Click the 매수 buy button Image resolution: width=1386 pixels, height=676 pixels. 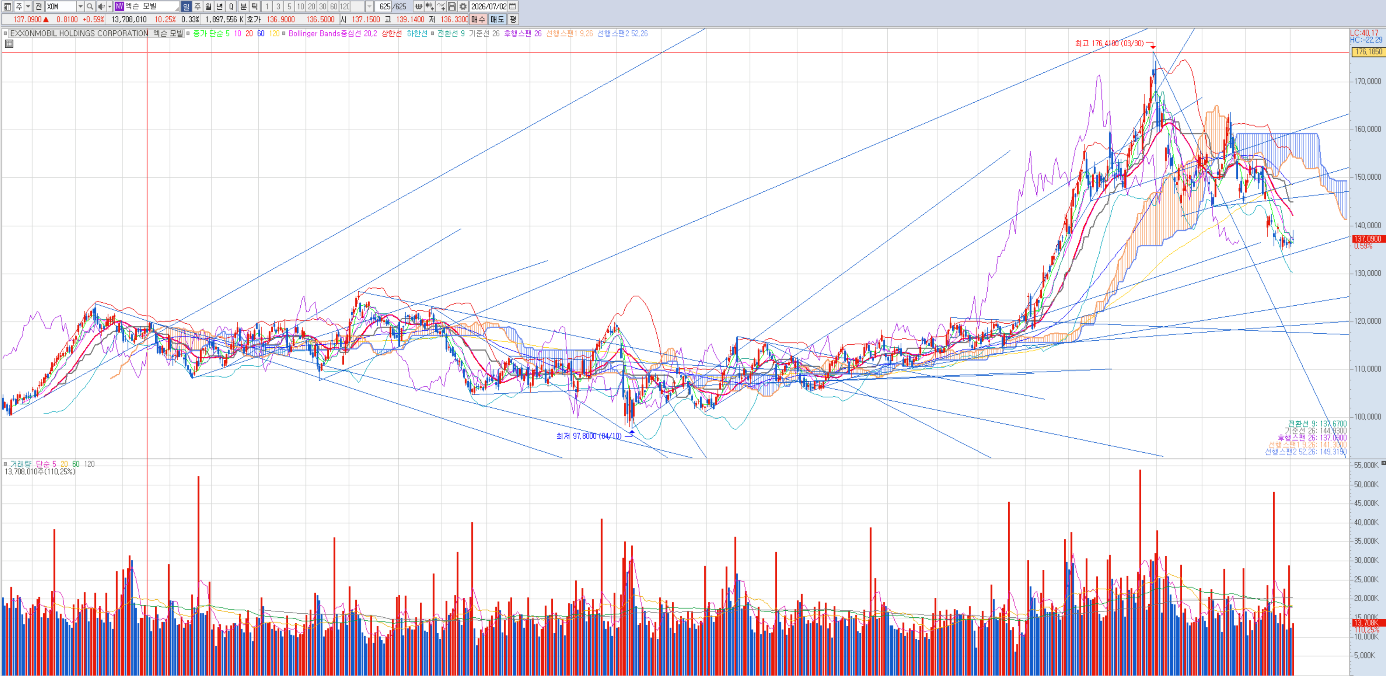coord(478,19)
